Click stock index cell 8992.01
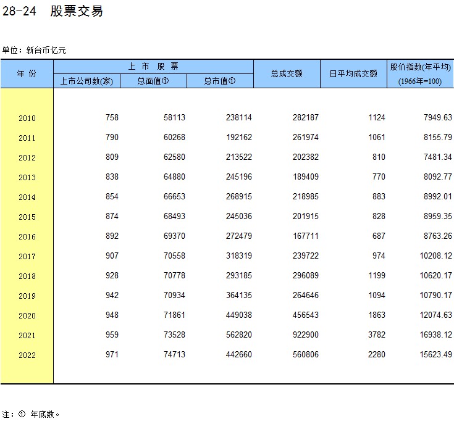This screenshot has width=454, height=424. (438, 196)
